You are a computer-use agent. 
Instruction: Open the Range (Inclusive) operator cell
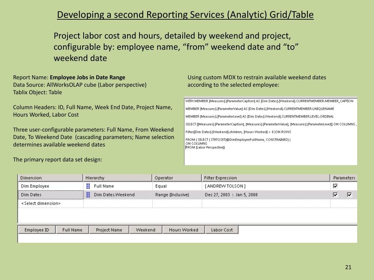point(177,195)
